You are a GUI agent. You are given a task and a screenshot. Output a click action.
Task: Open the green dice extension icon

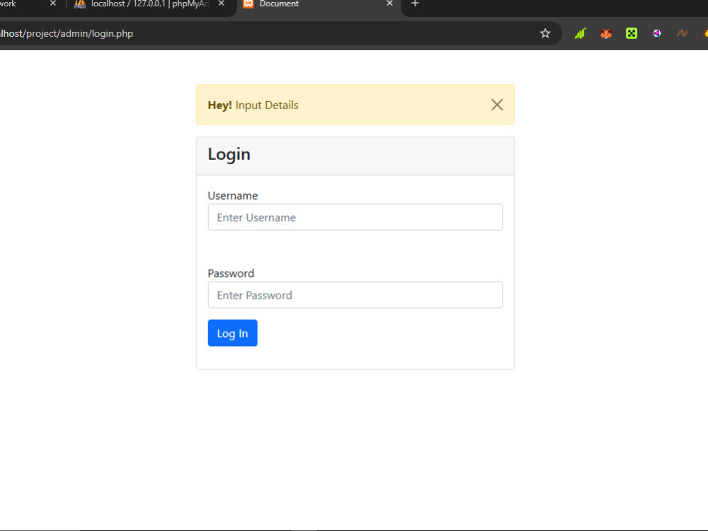(x=632, y=33)
